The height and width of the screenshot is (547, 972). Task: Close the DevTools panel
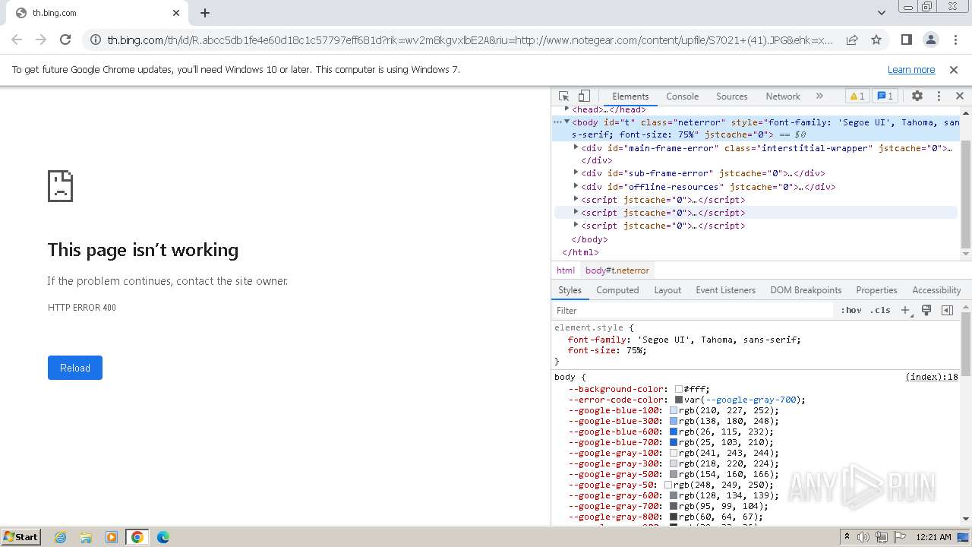tap(959, 96)
